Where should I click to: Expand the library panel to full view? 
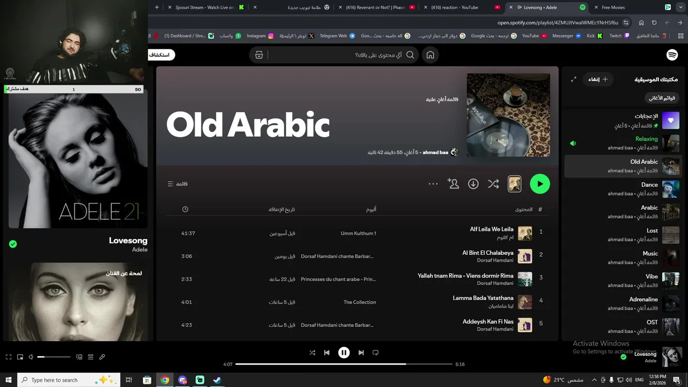click(x=574, y=79)
